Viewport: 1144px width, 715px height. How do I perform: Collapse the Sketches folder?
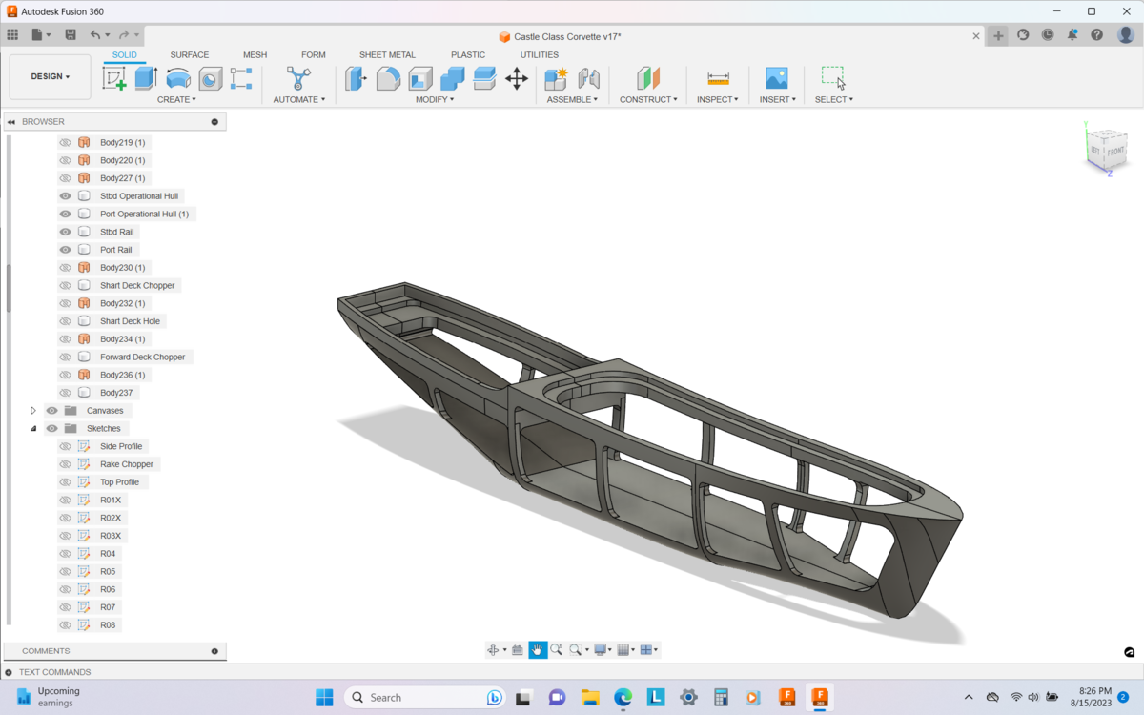point(33,429)
